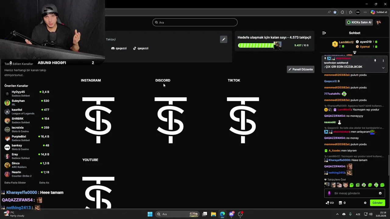390x219 pixels.
Task: Click the purple microphone icon in chat input
Action: click(329, 193)
